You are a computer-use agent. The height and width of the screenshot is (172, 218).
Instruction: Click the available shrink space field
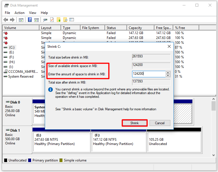point(151,65)
